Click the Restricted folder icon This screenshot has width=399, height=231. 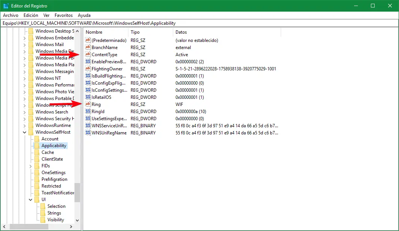[x=37, y=186]
